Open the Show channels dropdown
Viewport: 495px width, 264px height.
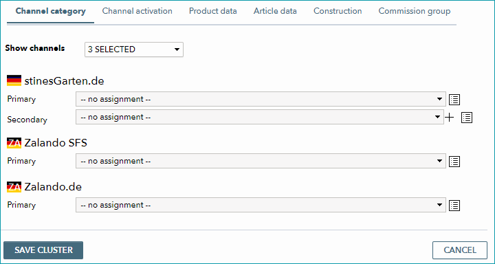click(x=134, y=49)
